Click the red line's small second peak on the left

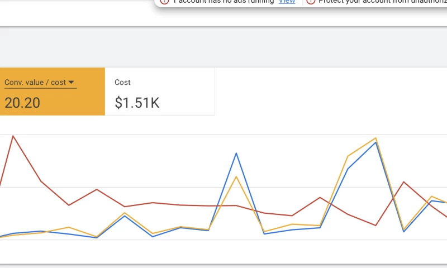point(97,189)
